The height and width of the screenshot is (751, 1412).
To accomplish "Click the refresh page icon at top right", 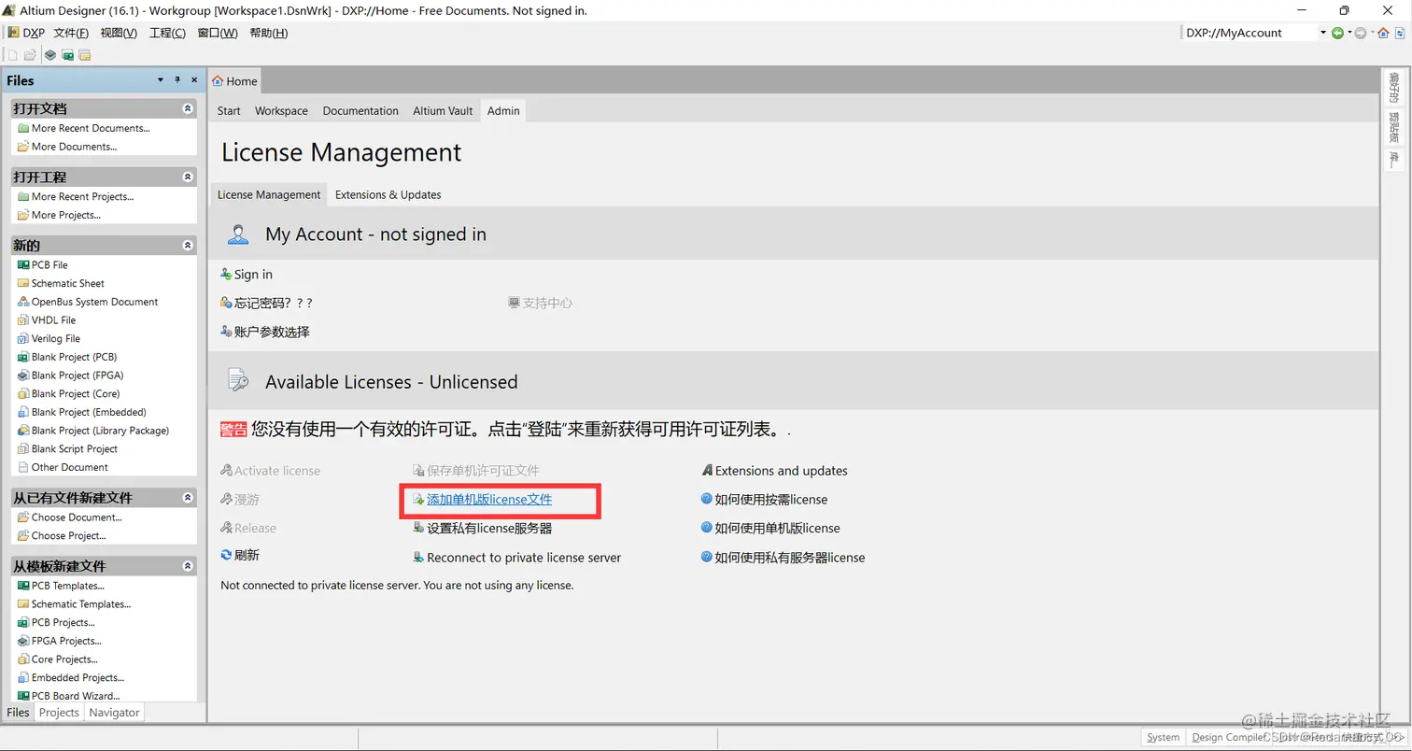I will (1400, 33).
